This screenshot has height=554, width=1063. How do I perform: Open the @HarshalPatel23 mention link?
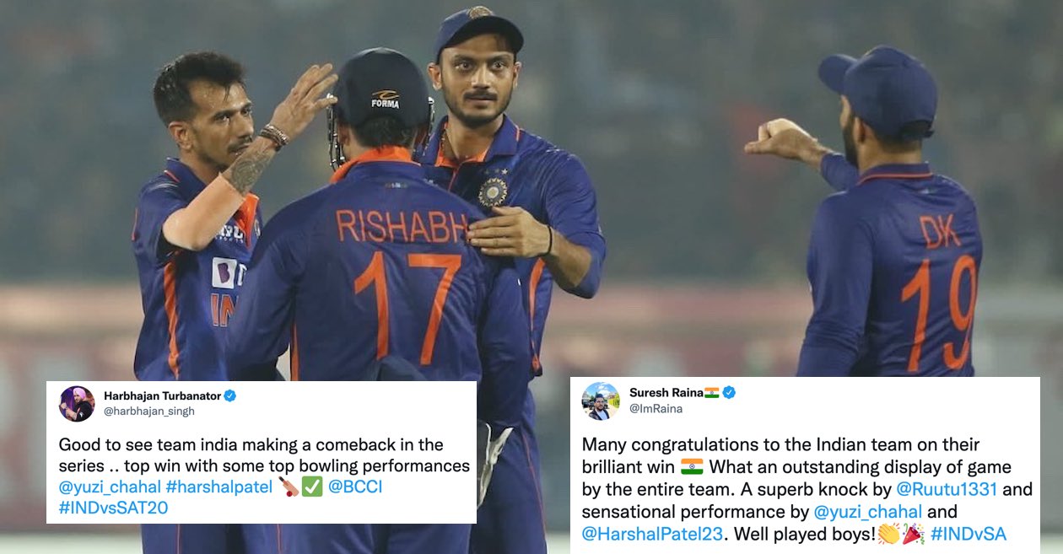(x=653, y=534)
